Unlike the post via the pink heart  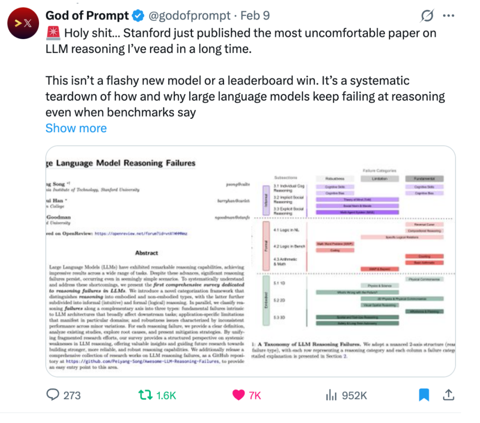click(239, 395)
